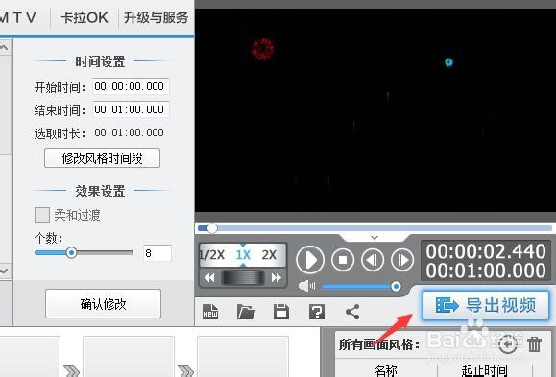556x377 pixels.
Task: Click the 选取时长 value 00:01:00.000
Action: pos(129,132)
